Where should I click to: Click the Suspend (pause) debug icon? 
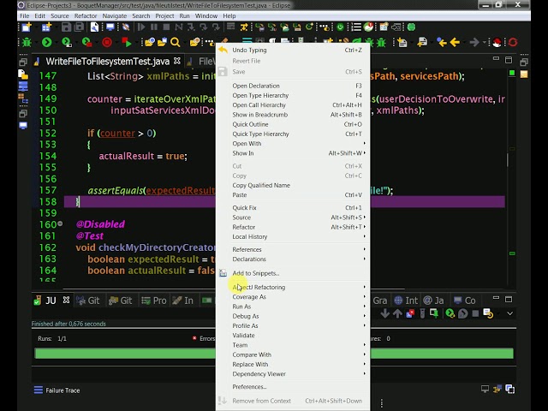coord(154,27)
